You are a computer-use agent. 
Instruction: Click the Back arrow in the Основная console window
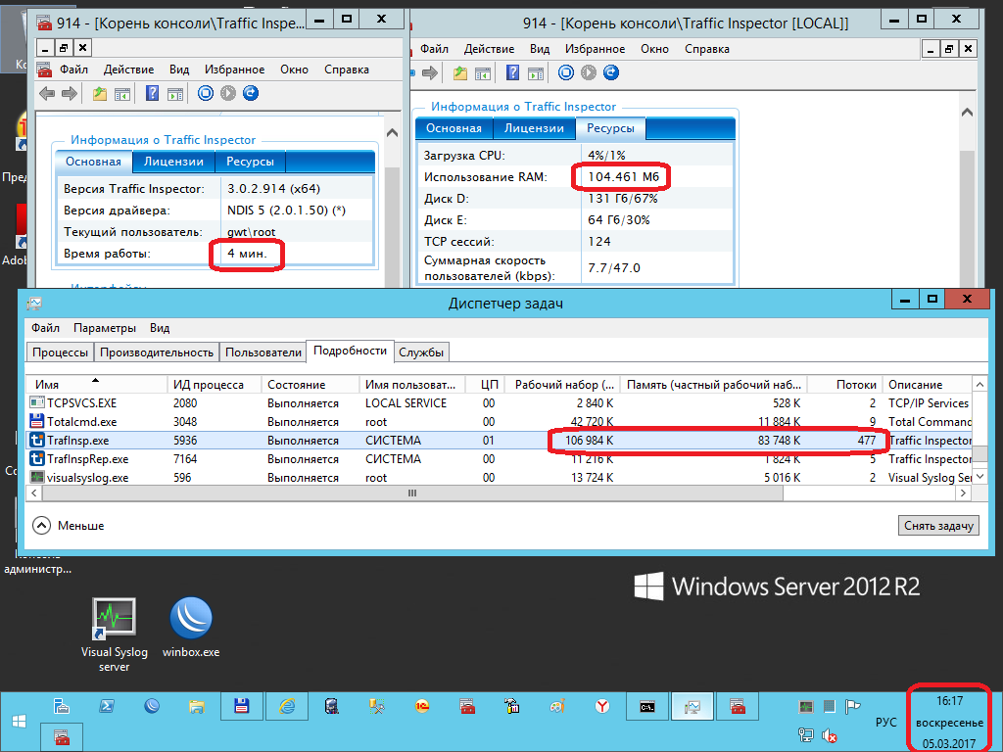point(47,93)
